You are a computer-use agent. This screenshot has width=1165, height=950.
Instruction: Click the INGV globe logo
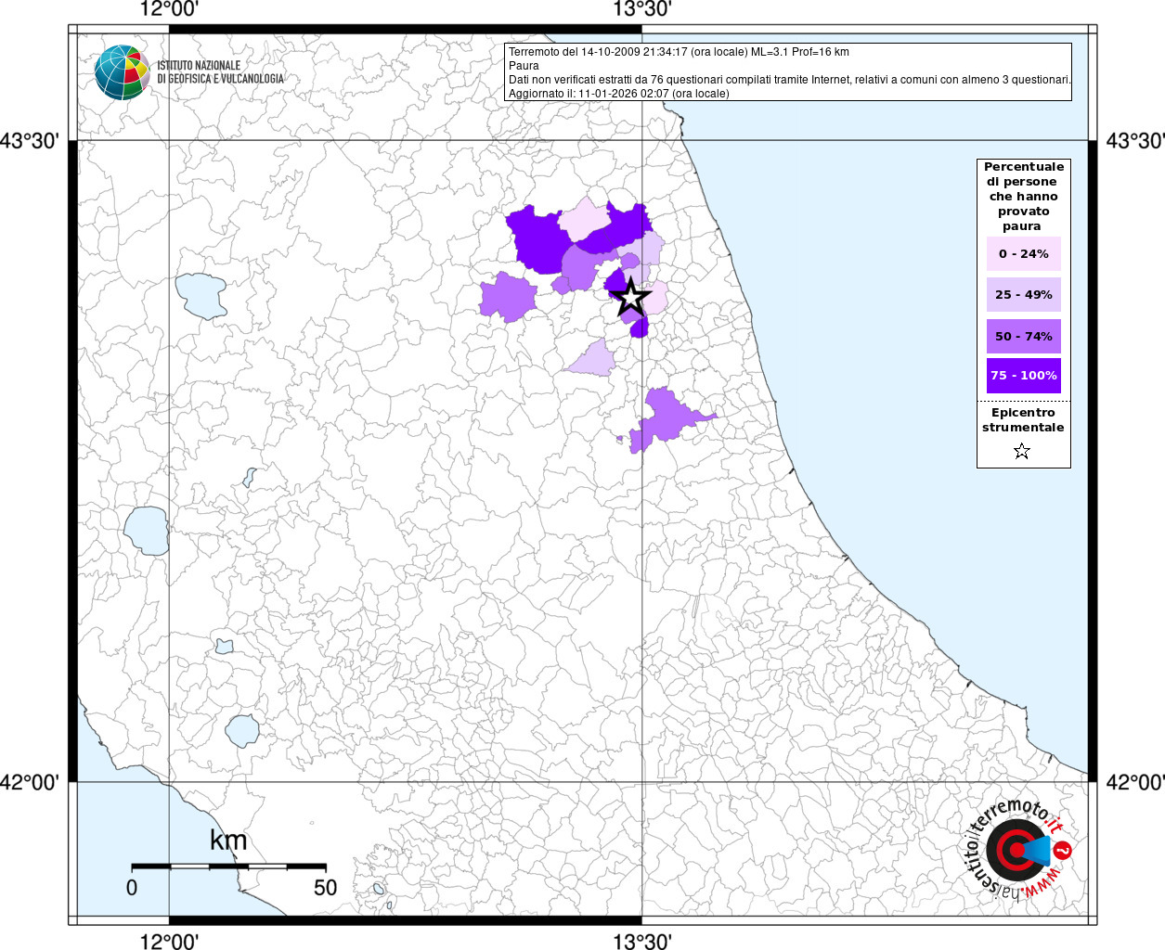122,72
